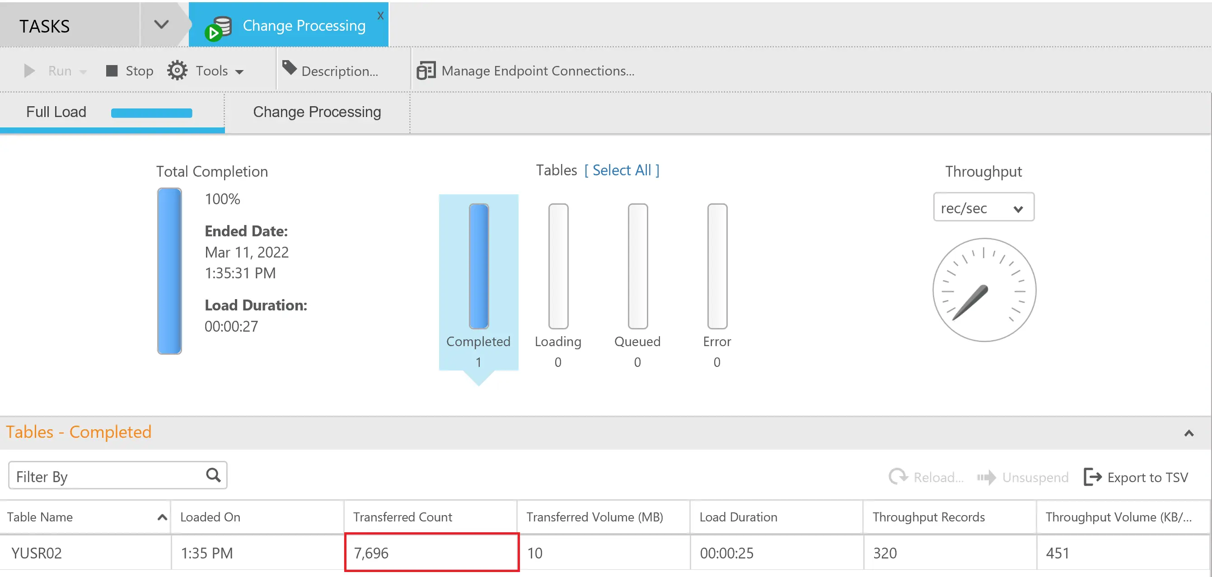The width and height of the screenshot is (1212, 577).
Task: Open the TASKS dropdown chevron
Action: 161,24
